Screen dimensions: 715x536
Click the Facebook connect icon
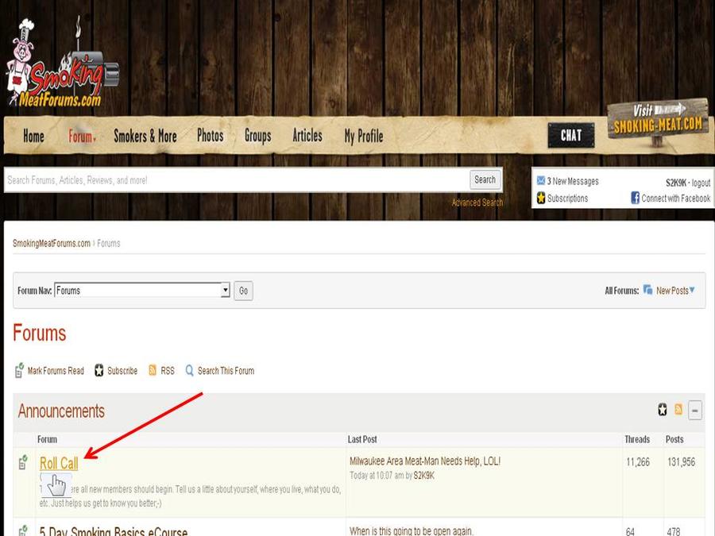(x=636, y=199)
